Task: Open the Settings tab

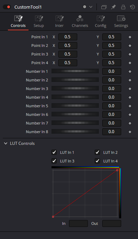Action: 121,21
